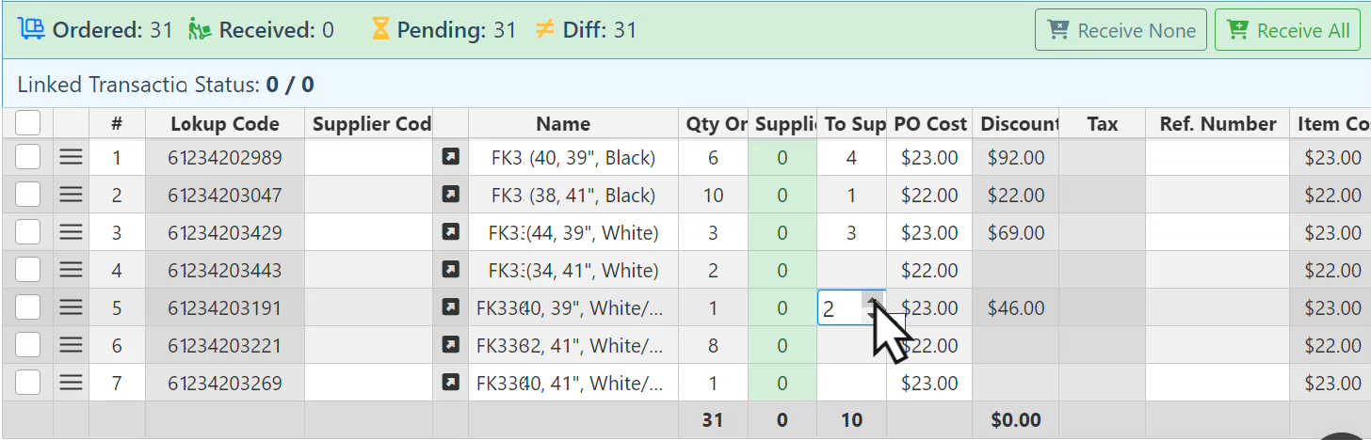Click open-item arrow icon on row 5

[x=451, y=307]
